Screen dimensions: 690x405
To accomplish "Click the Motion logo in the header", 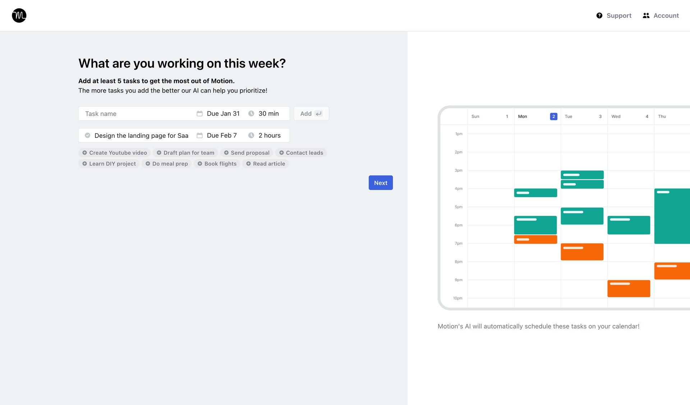I will point(19,15).
